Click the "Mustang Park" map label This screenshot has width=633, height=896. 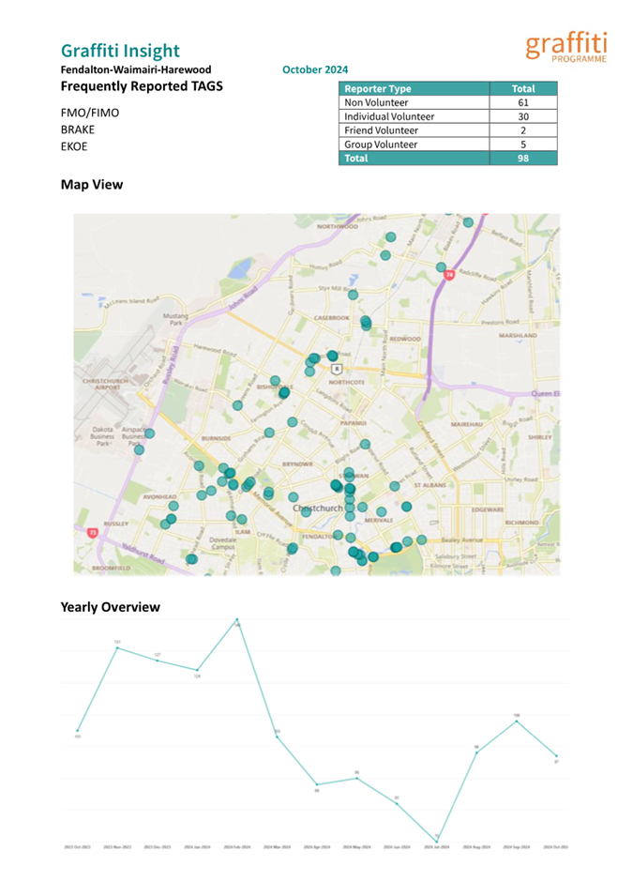[175, 319]
